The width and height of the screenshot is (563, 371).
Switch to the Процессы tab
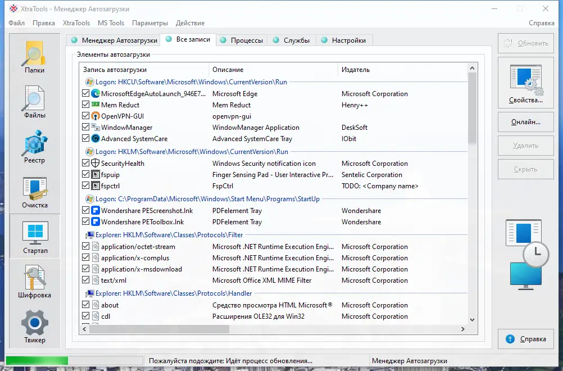coord(241,40)
